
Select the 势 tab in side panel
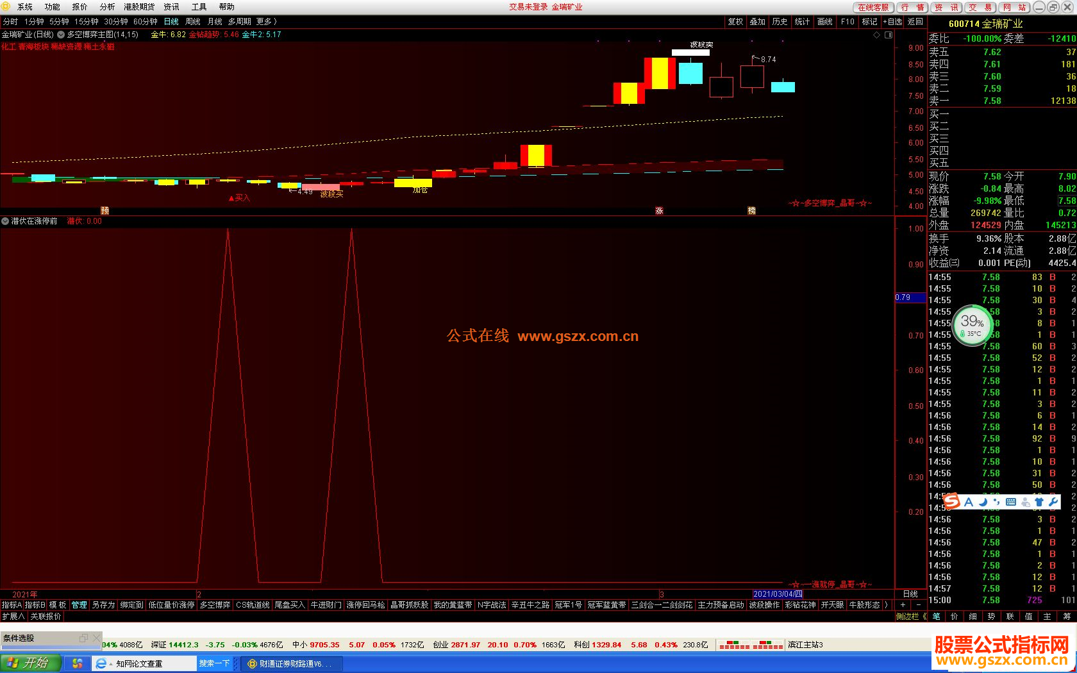tap(992, 617)
